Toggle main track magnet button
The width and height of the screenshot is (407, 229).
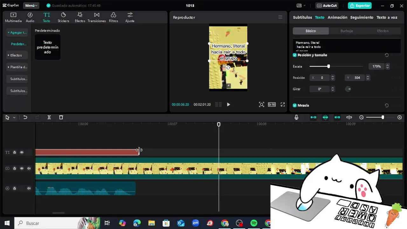[x=314, y=117]
